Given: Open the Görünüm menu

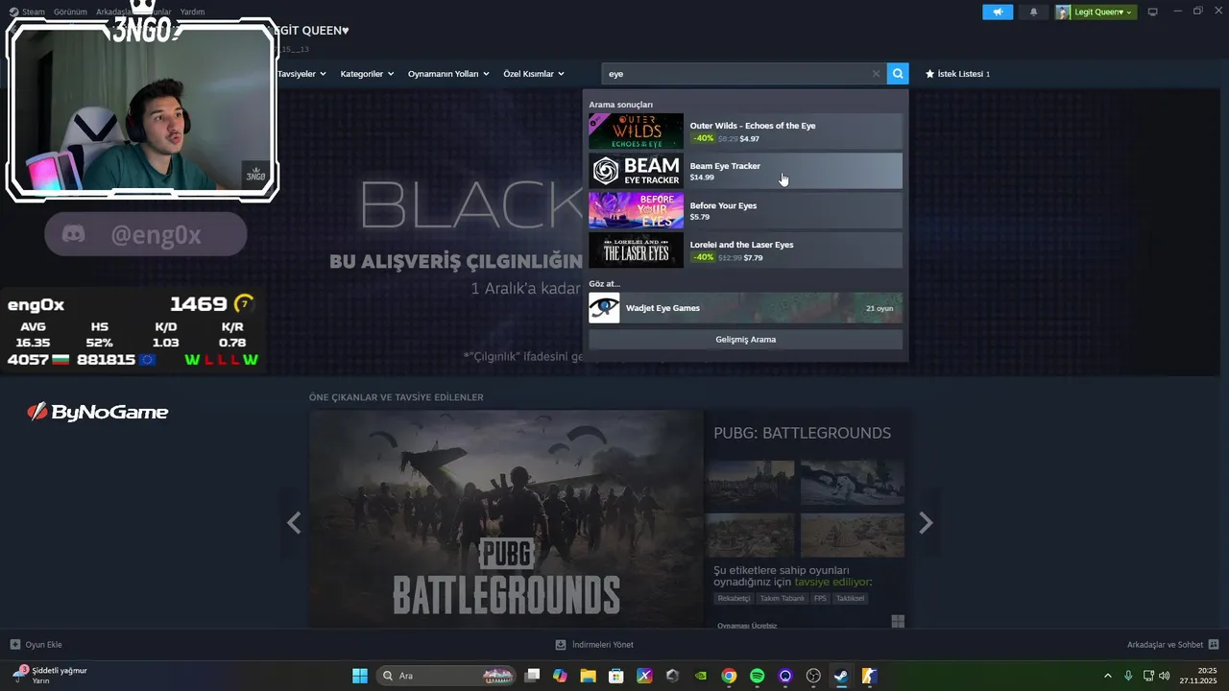Looking at the screenshot, I should point(70,12).
